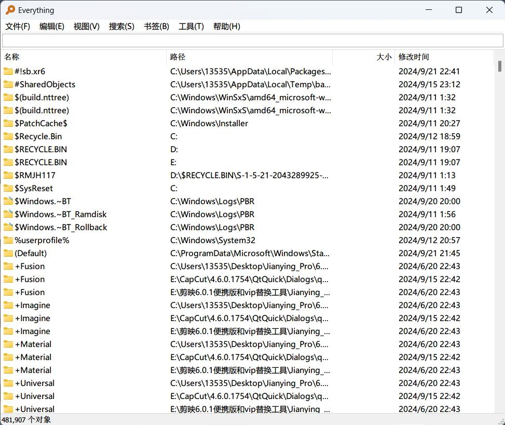This screenshot has width=505, height=425.
Task: Click the $RMJH117 name text
Action: 35,176
